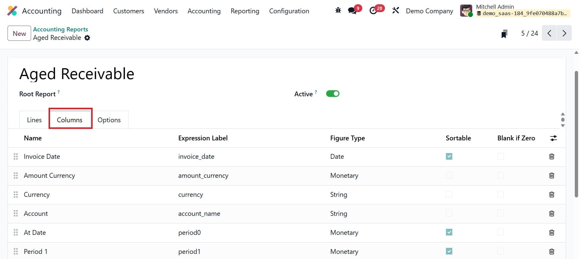Click the drag handle for Currency row
The image size is (579, 259).
coord(16,194)
